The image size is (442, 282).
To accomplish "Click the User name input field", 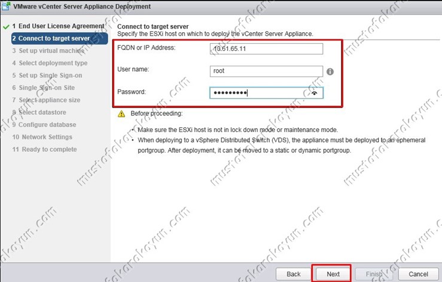I will point(266,71).
